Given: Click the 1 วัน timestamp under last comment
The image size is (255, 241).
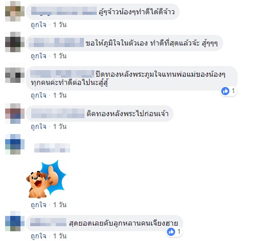Looking at the screenshot, I should (60, 236).
